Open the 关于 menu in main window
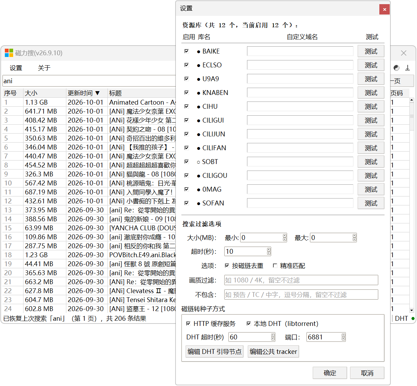Viewport: 417px width, 386px height. point(44,68)
